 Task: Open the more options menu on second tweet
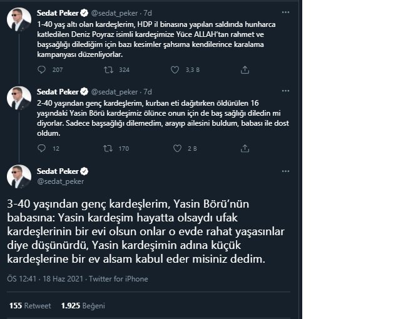coord(285,91)
